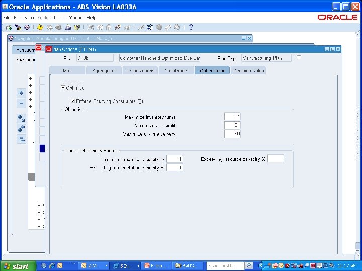Click the Attachments paperclip toolbar icon
Viewport: 362px width, 271px height.
[x=168, y=28]
